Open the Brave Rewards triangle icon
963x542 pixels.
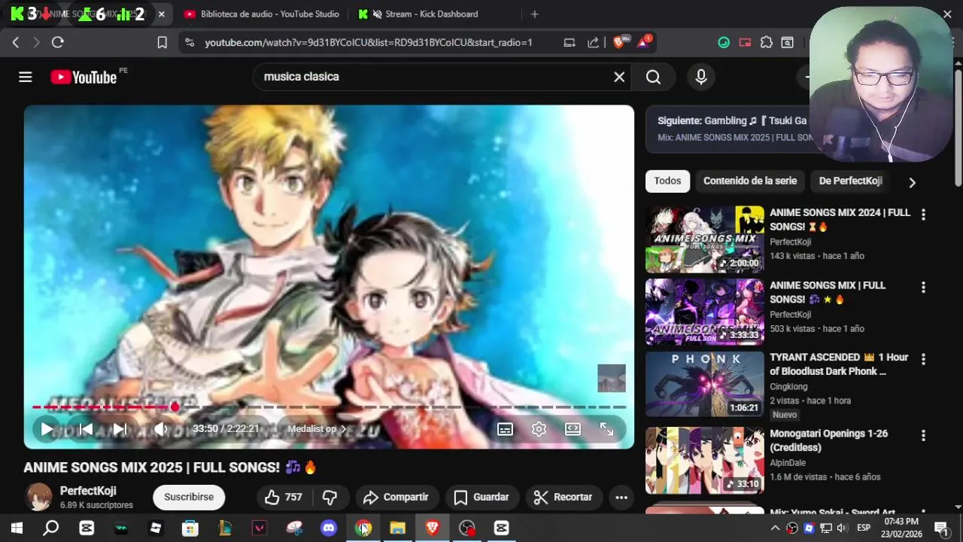coord(643,43)
